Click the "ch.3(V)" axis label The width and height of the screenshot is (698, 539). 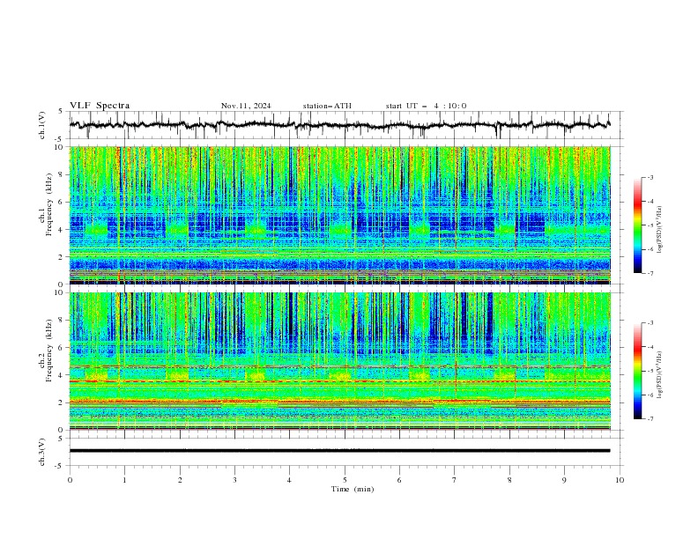(42, 452)
